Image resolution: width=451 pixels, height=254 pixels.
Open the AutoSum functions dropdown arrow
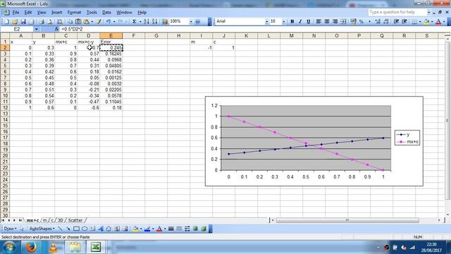(x=140, y=22)
